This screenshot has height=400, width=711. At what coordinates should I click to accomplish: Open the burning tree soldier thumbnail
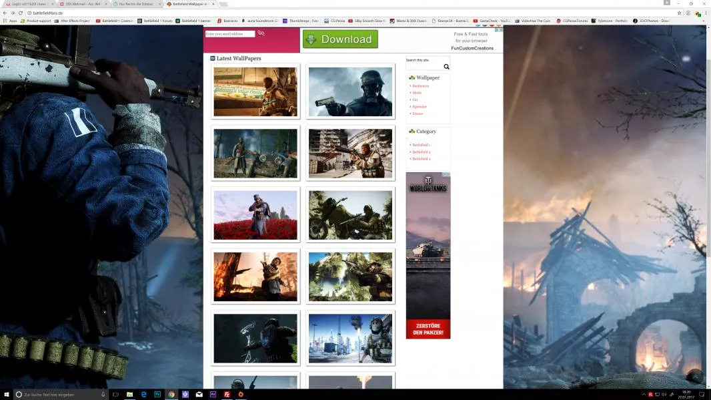(255, 277)
